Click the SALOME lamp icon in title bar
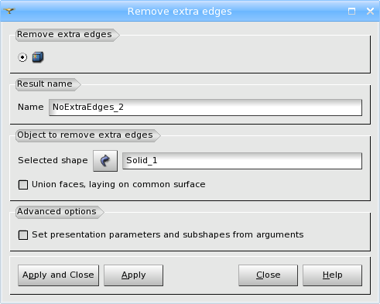The image size is (380, 304). click(9, 11)
